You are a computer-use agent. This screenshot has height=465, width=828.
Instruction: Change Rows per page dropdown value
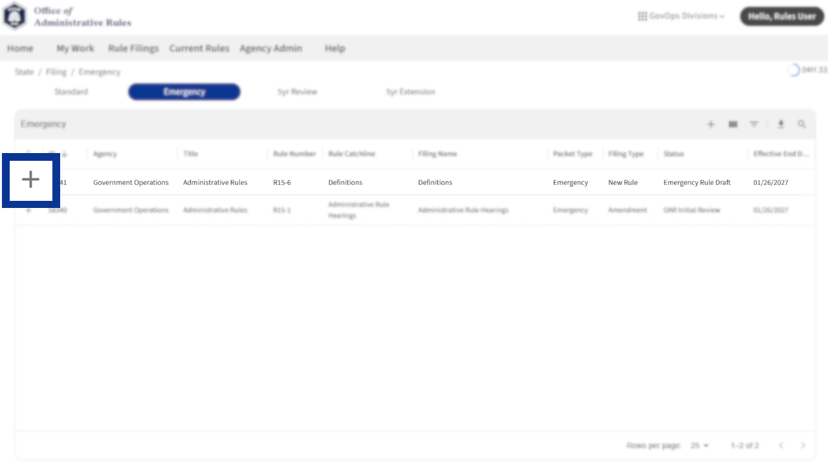[699, 446]
